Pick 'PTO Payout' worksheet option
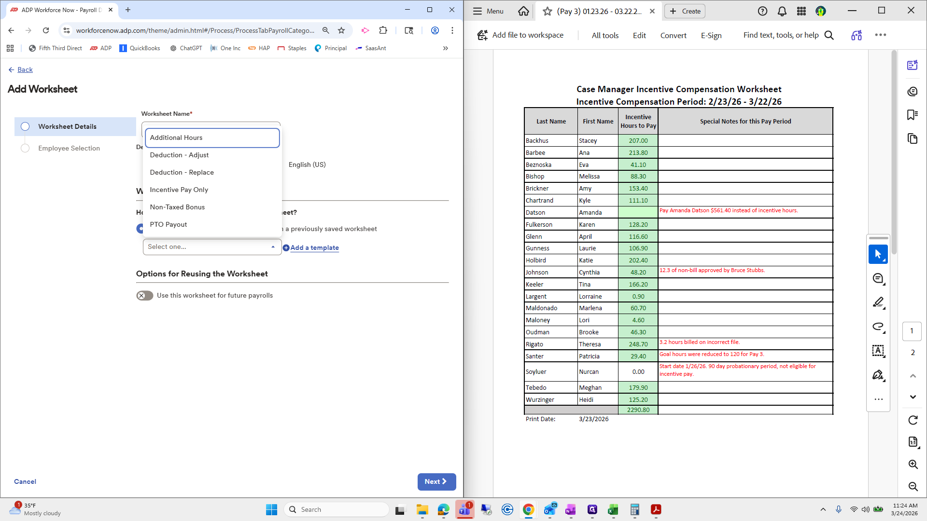Image resolution: width=927 pixels, height=521 pixels. click(168, 224)
